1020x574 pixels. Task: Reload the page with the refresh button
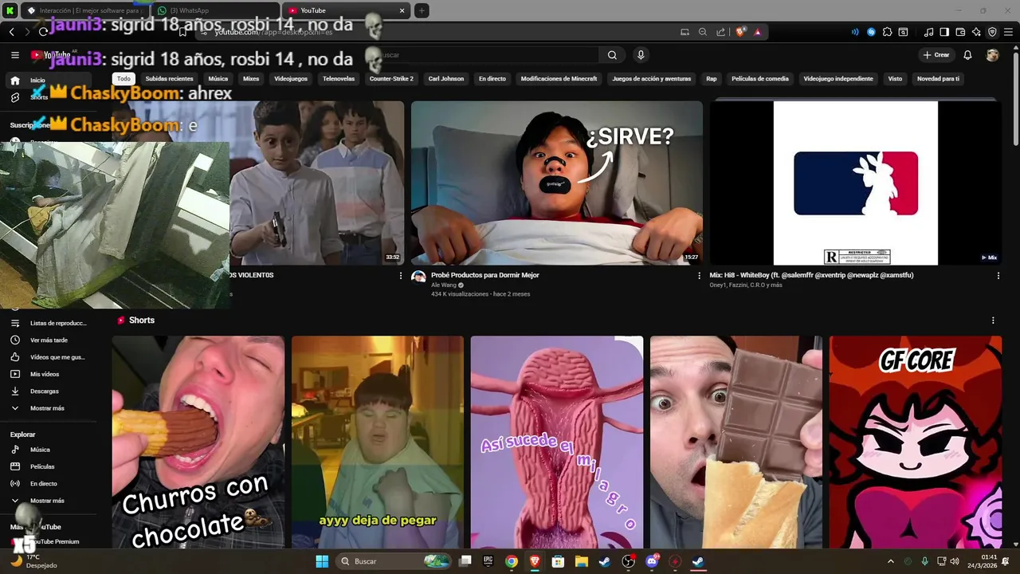[43, 32]
